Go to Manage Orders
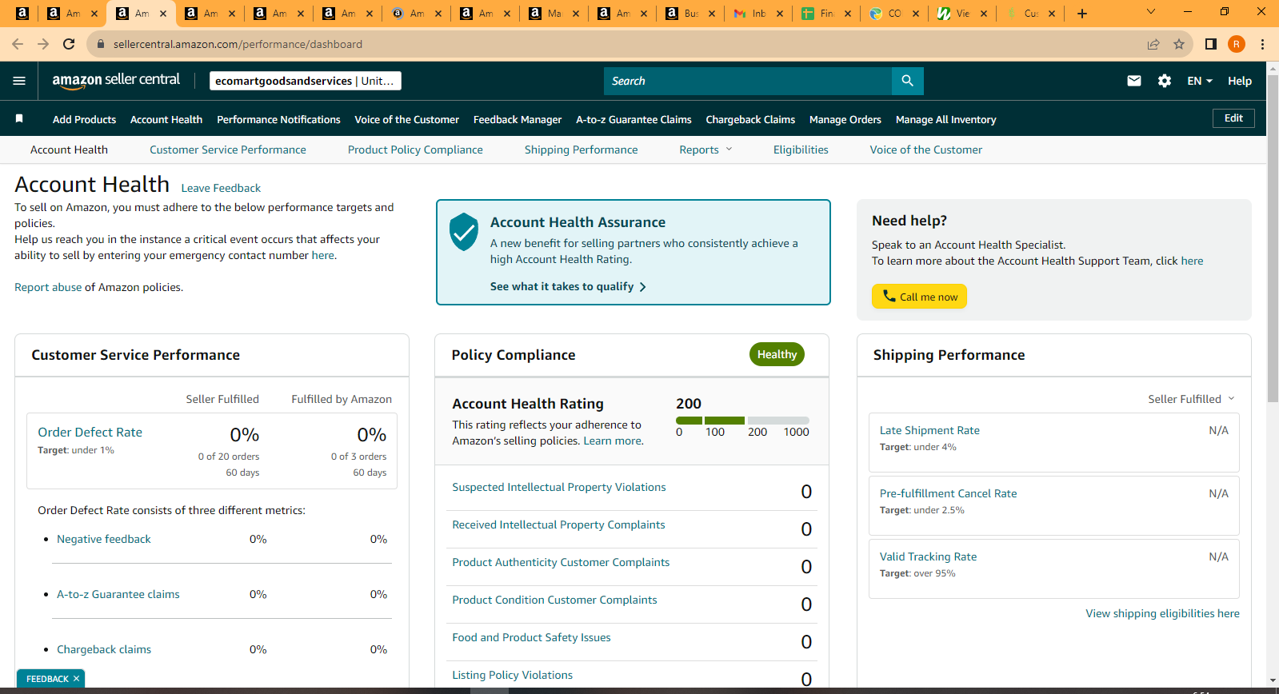The height and width of the screenshot is (694, 1279). tap(845, 119)
